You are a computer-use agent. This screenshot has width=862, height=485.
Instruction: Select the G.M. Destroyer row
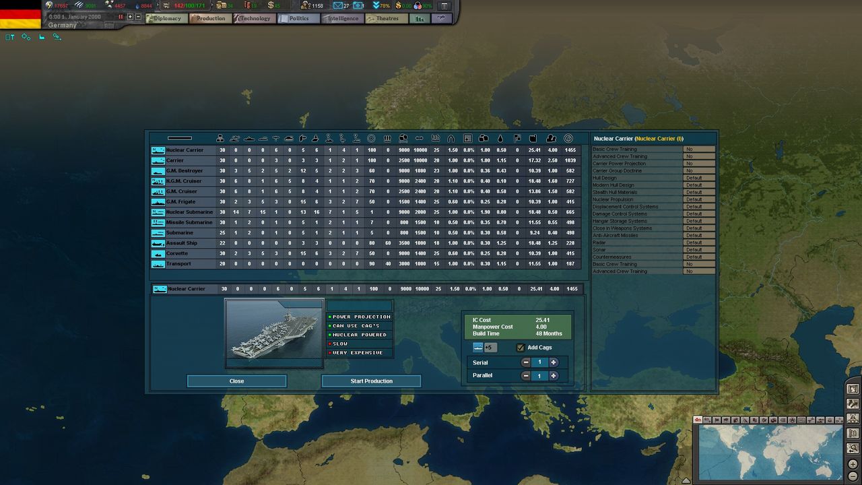365,170
